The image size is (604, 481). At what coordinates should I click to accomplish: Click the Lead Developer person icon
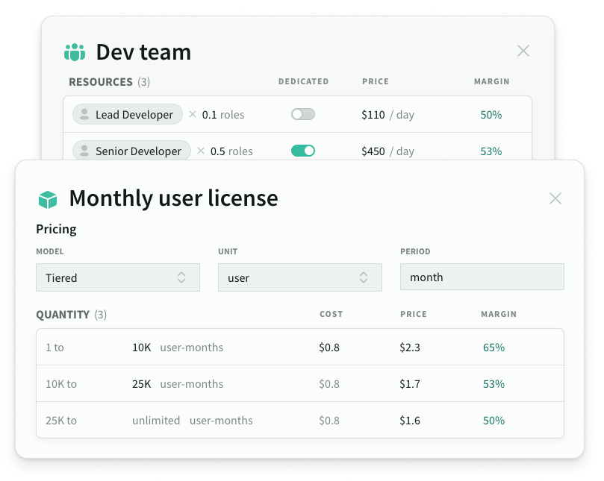click(x=84, y=115)
